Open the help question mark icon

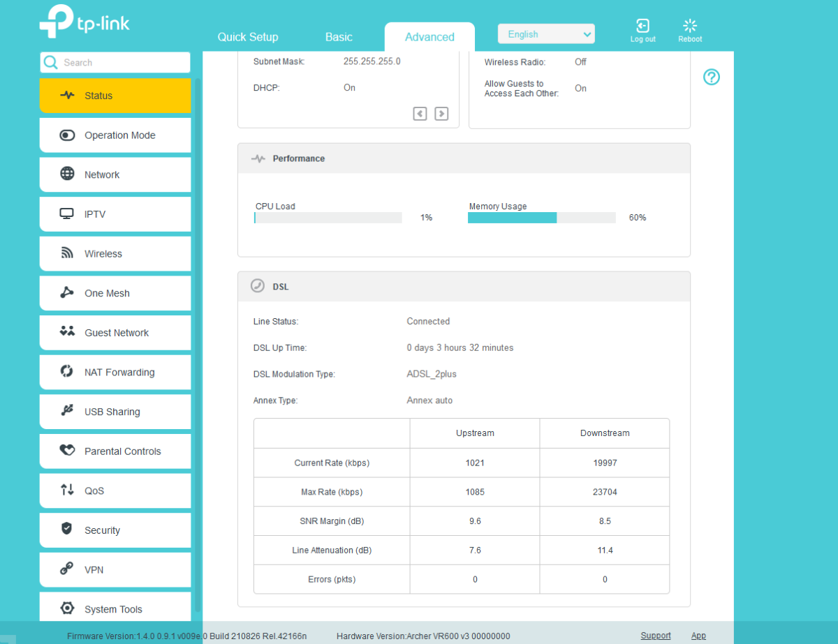pyautogui.click(x=711, y=77)
